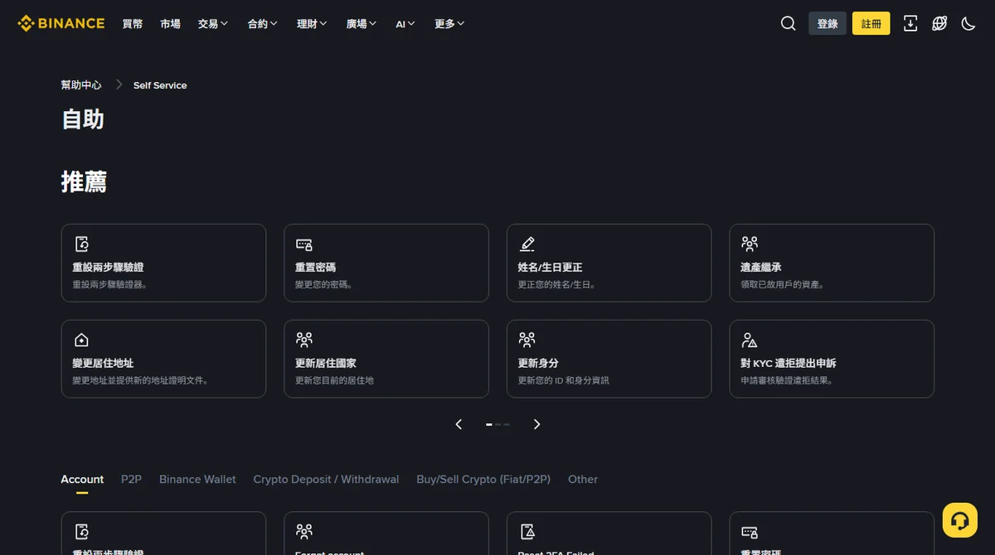Go to the previous recommended slide

(x=459, y=424)
